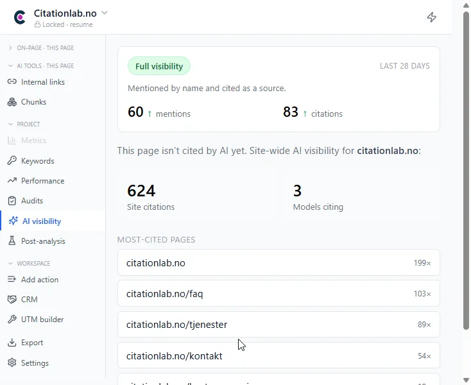Click the Citationlab.no project title

pyautogui.click(x=65, y=13)
